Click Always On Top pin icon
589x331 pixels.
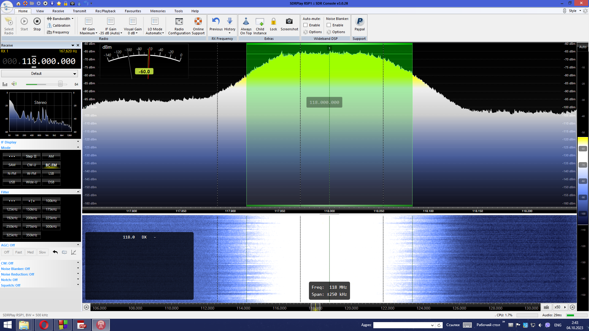(x=246, y=21)
